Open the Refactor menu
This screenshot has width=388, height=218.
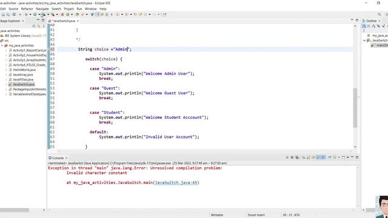27,9
